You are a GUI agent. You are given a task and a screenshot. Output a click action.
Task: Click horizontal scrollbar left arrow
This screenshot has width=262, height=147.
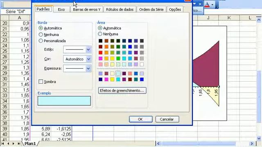pos(158,143)
